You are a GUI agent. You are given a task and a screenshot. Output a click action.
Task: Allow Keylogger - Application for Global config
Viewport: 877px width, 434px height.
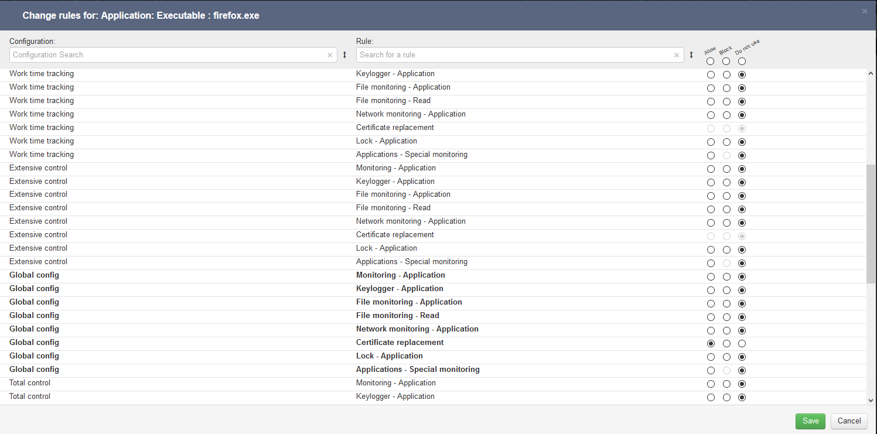coord(711,290)
